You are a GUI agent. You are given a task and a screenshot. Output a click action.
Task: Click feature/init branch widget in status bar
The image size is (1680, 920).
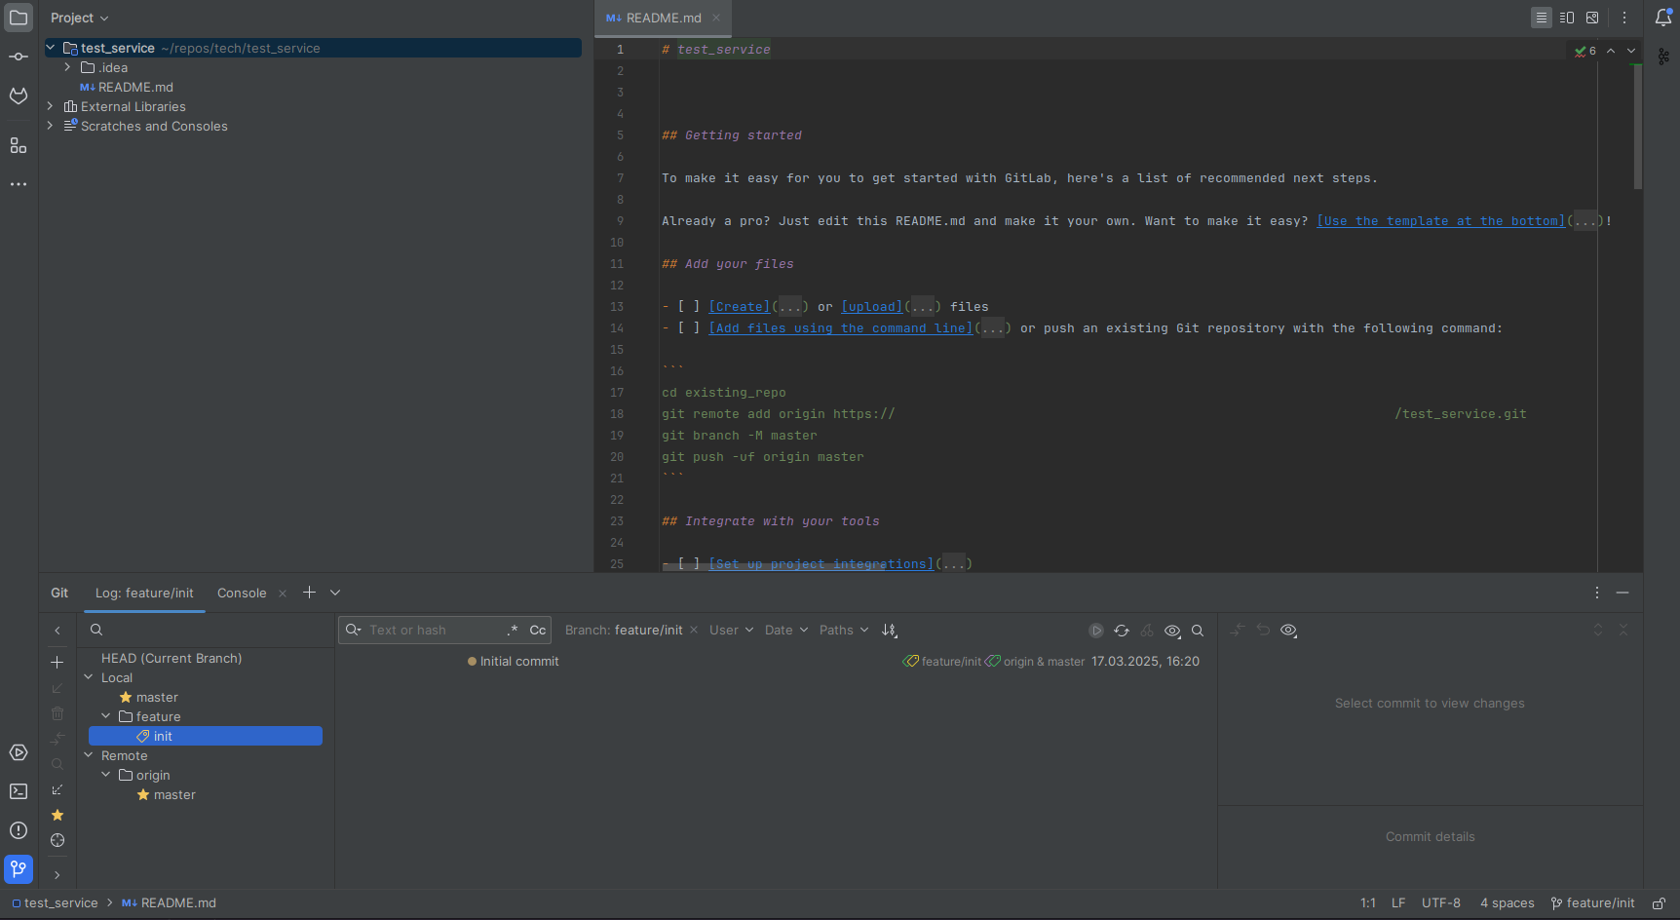coord(1593,903)
